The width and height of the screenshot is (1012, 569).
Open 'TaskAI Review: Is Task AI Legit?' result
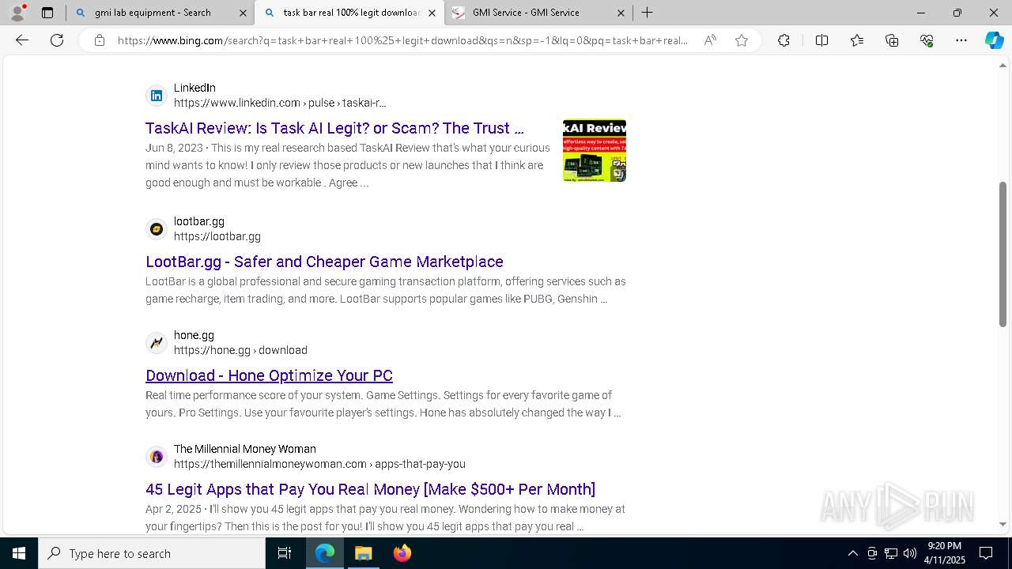334,128
